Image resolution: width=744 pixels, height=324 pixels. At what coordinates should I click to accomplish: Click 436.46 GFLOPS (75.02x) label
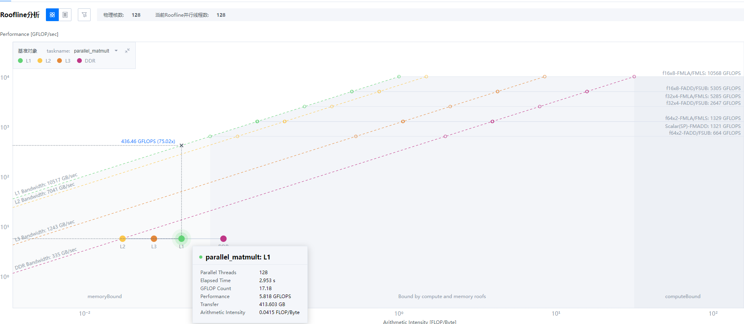point(148,141)
